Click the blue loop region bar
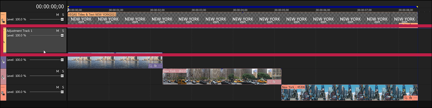432x108 pixels. (243, 7)
